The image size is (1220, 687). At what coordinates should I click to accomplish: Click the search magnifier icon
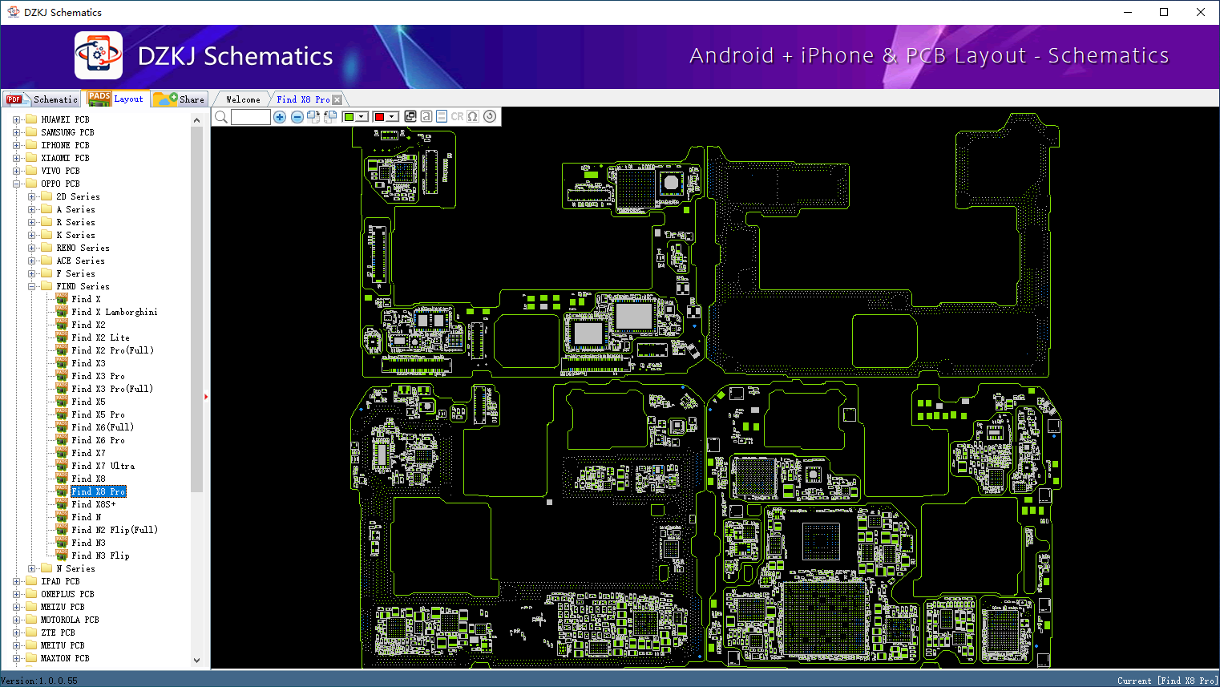click(x=221, y=117)
